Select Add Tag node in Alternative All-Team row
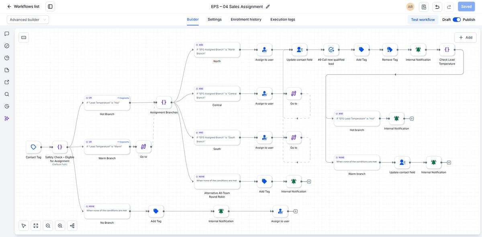The width and height of the screenshot is (482, 237). click(264, 182)
